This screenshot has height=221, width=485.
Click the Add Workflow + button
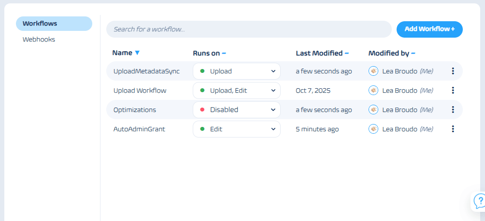point(429,29)
